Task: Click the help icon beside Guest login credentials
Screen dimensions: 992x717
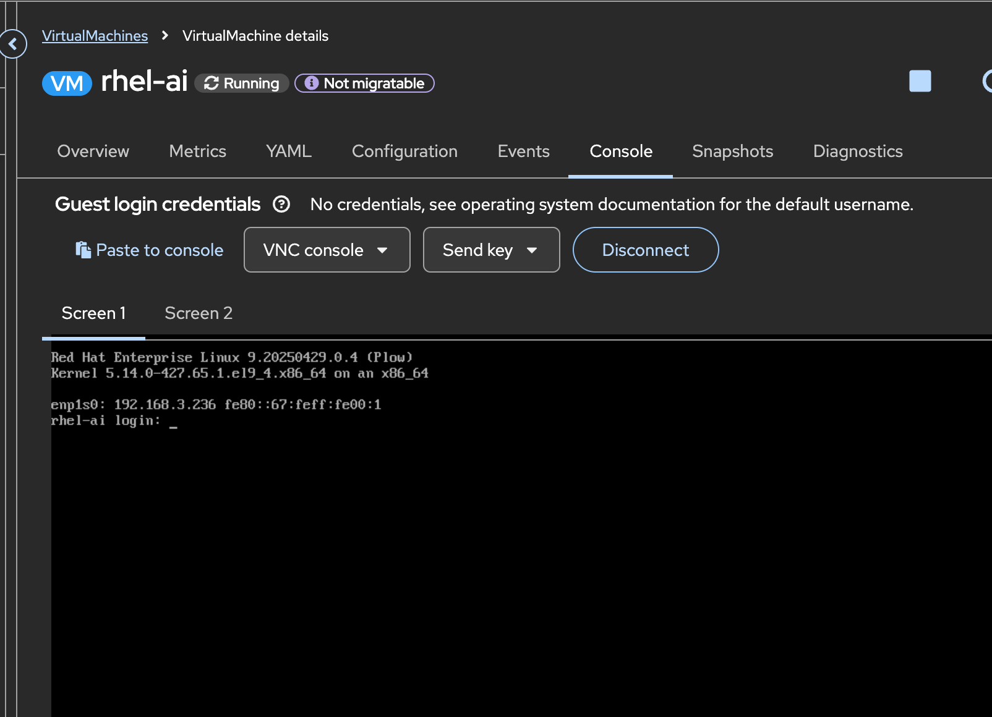Action: click(281, 204)
